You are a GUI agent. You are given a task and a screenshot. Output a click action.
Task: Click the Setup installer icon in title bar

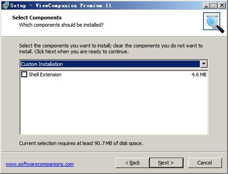point(4,6)
